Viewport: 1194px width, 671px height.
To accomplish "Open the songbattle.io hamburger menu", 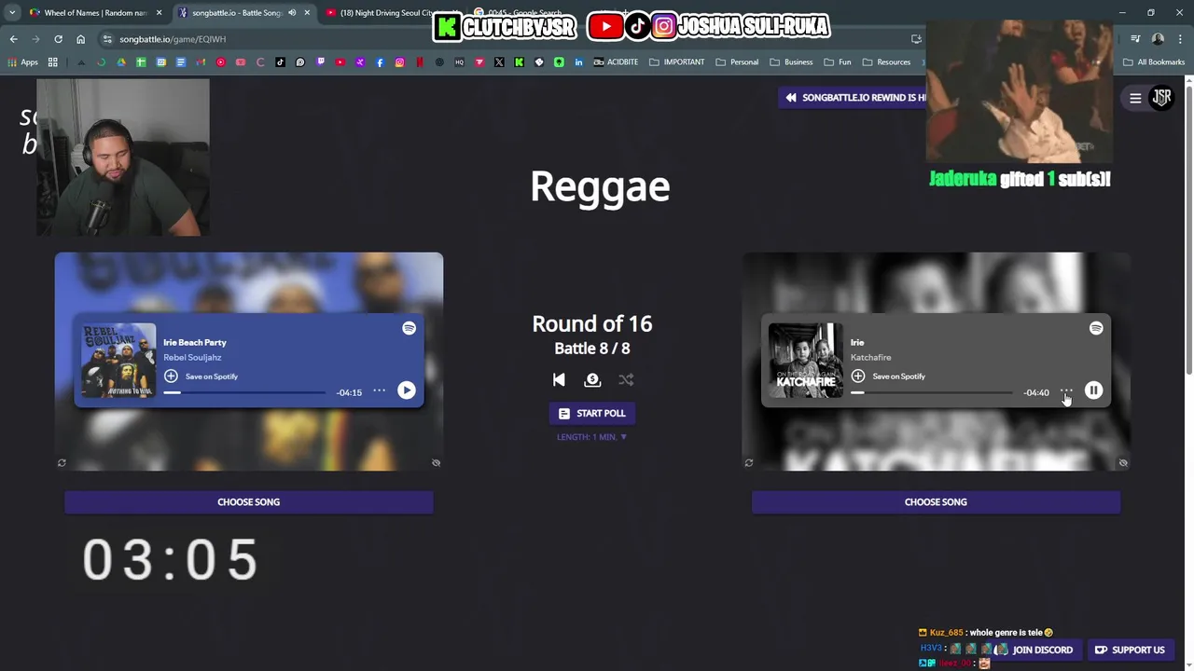I will (1135, 98).
